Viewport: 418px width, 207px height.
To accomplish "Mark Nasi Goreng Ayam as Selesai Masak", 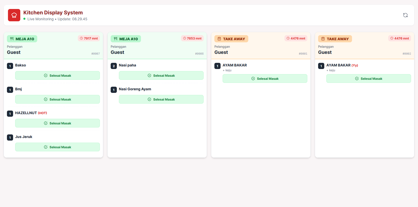I will [161, 99].
